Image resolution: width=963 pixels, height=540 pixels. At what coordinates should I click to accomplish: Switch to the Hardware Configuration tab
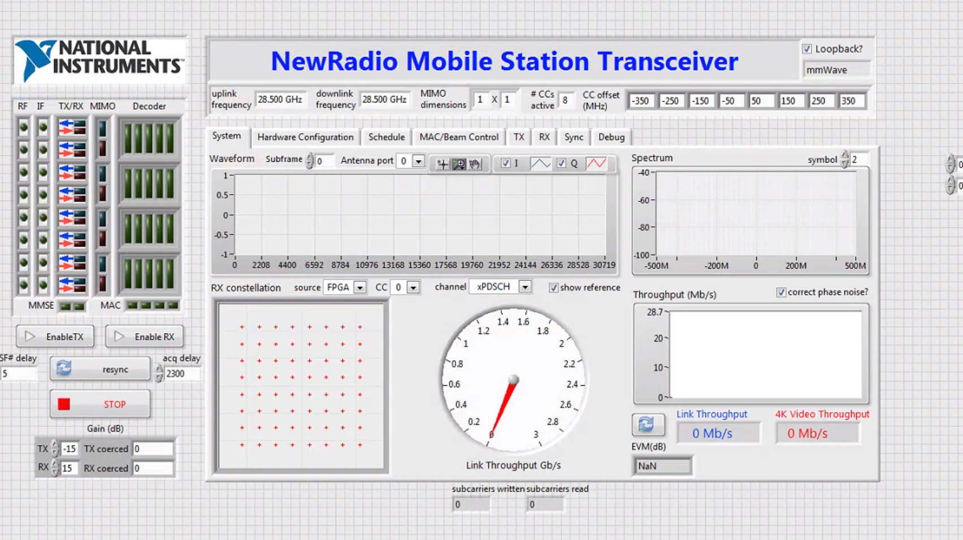point(305,137)
